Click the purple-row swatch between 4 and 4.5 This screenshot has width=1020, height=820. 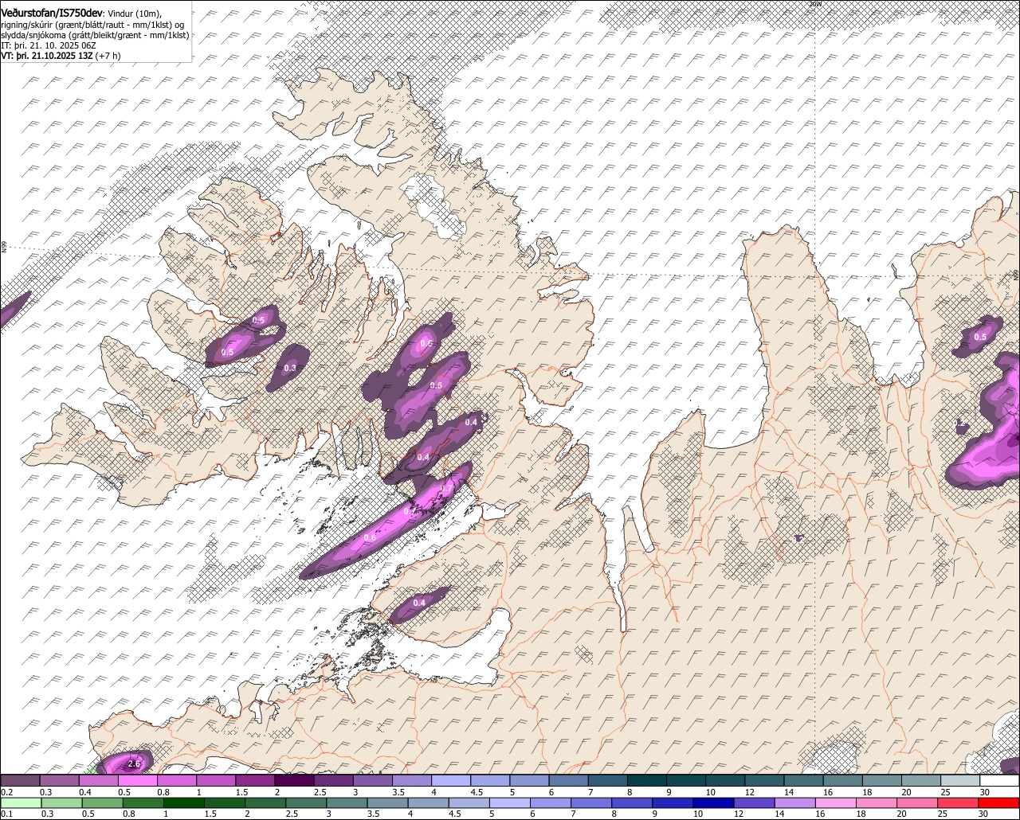pyautogui.click(x=451, y=781)
